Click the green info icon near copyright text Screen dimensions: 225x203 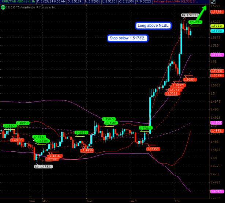tap(1, 7)
